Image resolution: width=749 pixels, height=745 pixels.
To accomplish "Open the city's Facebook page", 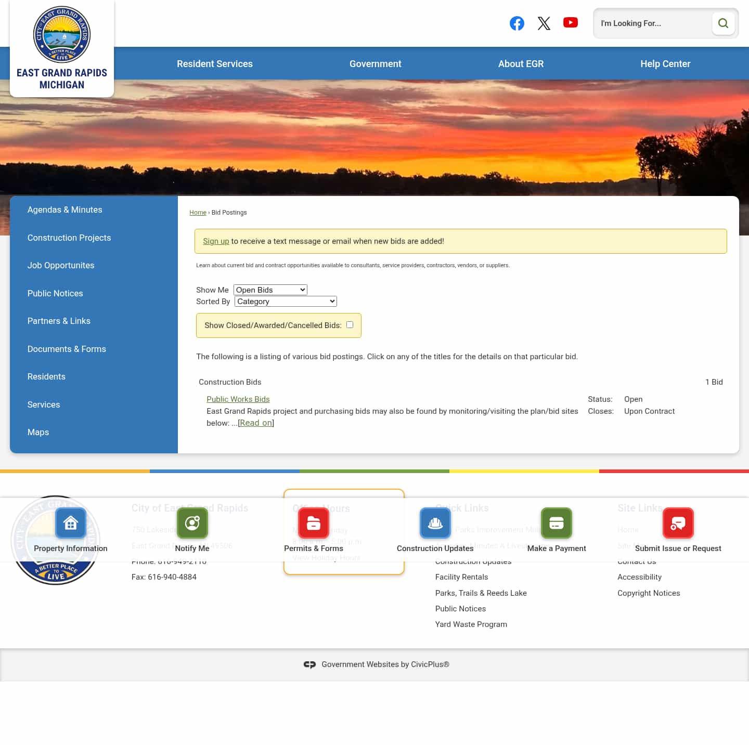I will point(517,23).
